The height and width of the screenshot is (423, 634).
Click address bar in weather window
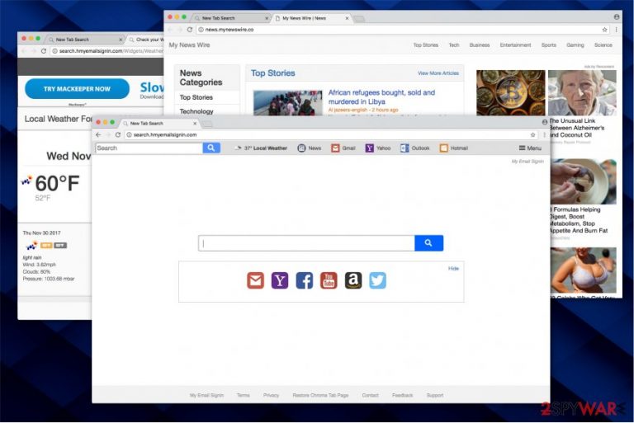click(107, 51)
